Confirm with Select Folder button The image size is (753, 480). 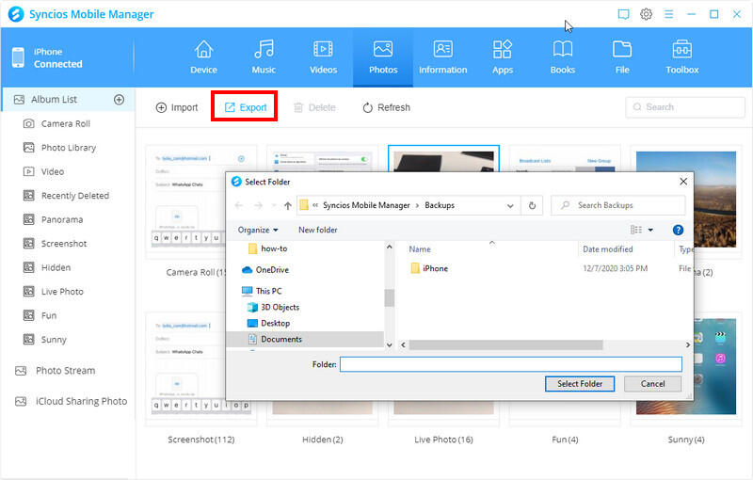click(579, 383)
